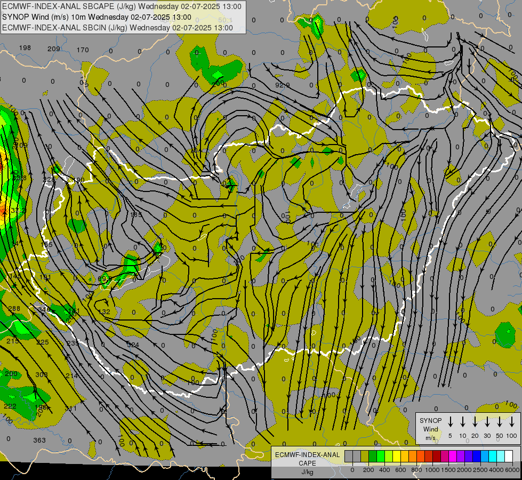Click the '2000' CAPE scale label
This screenshot has width=522, height=480.
click(464, 470)
